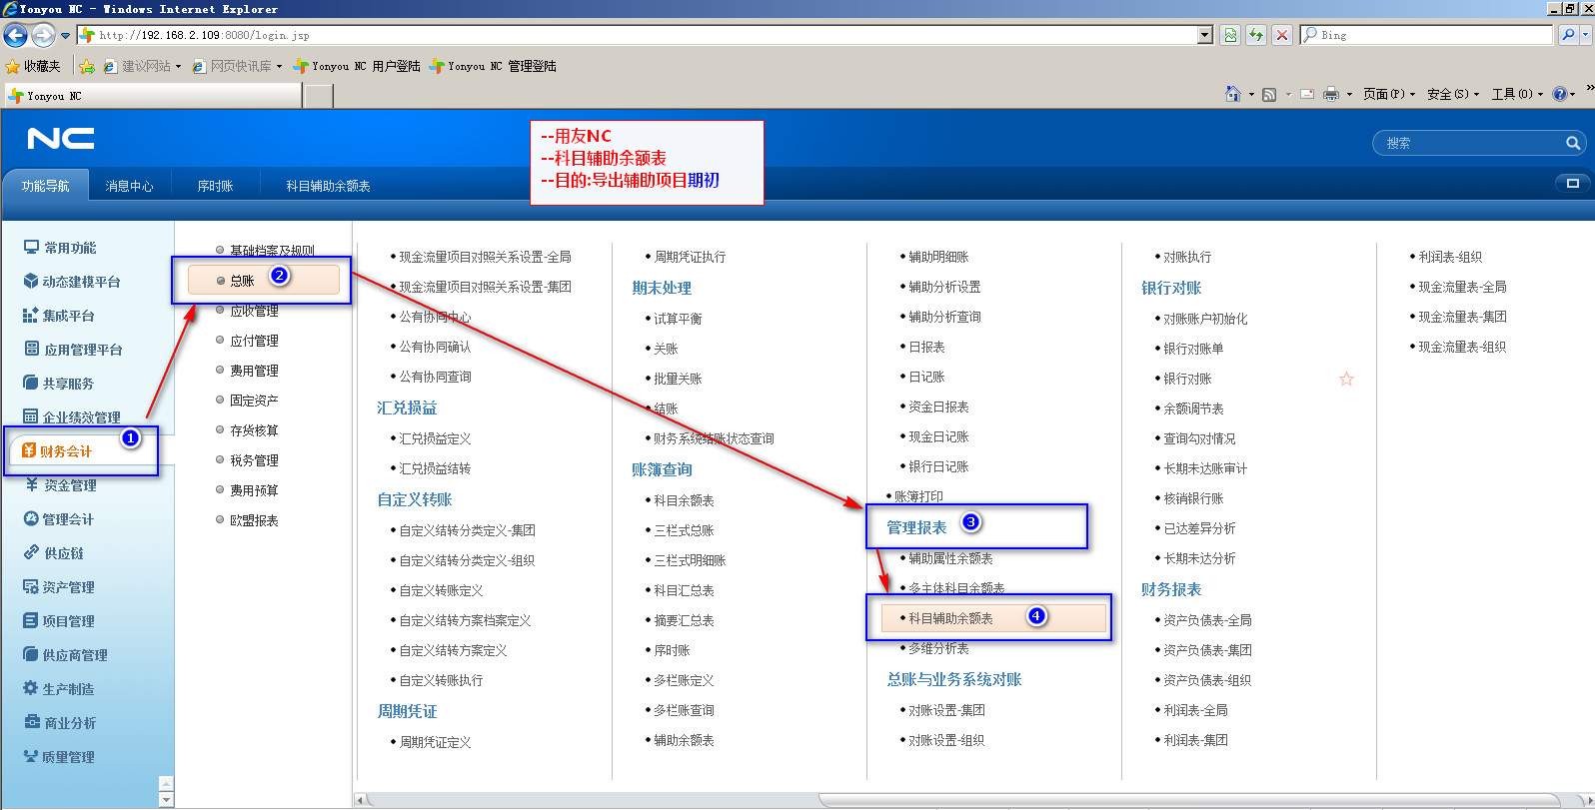Open 科目辅助余额表 report link
Viewport: 1595px width, 810px height.
pyautogui.click(x=950, y=618)
